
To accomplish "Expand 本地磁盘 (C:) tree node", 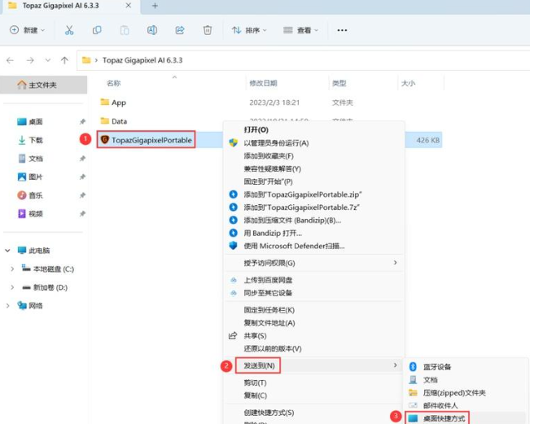I will click(x=12, y=269).
